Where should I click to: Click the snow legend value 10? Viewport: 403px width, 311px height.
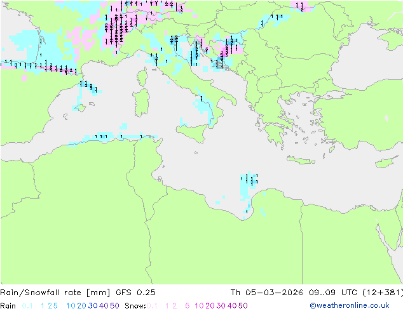(199, 306)
